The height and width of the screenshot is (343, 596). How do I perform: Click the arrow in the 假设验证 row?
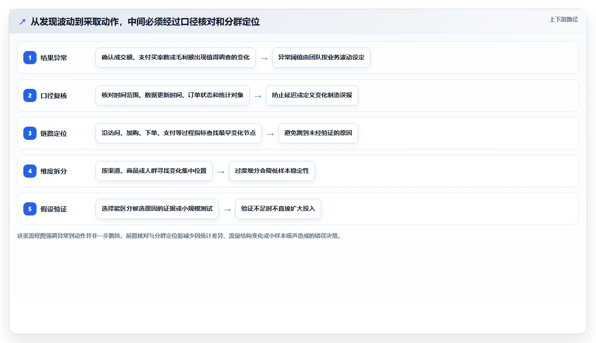227,209
